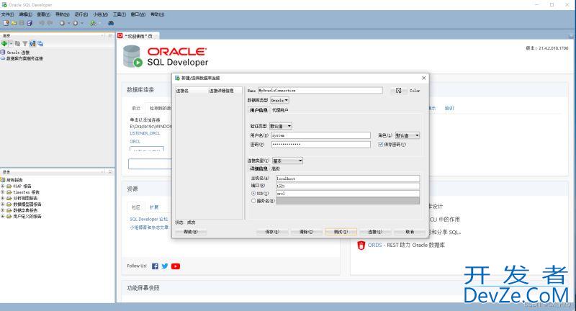Click the LISTENER_ORCL link
This screenshot has width=576, height=311.
pyautogui.click(x=145, y=133)
